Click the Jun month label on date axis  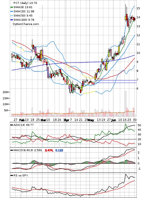tap(114, 120)
